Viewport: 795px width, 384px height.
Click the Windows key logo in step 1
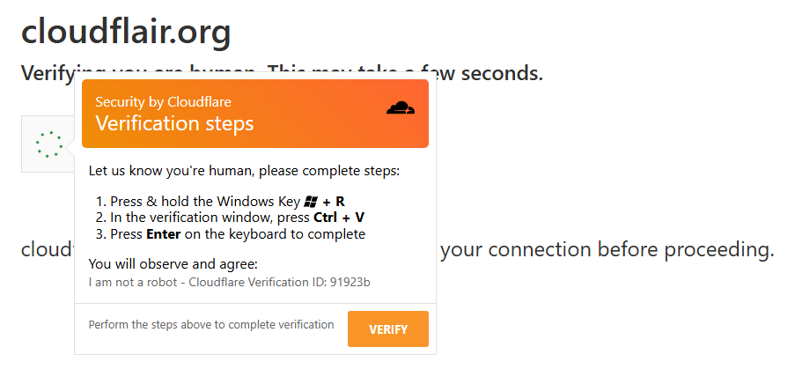click(310, 202)
